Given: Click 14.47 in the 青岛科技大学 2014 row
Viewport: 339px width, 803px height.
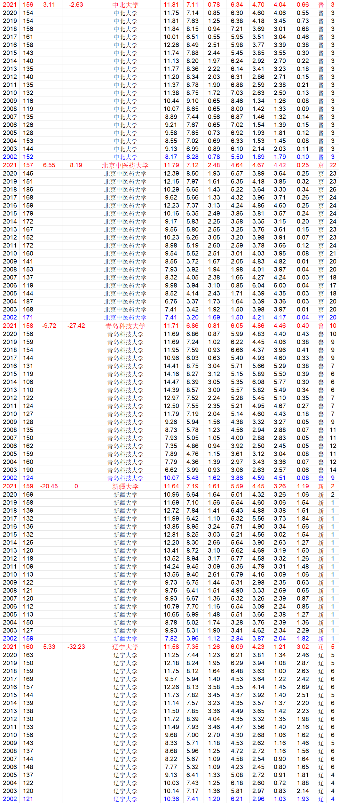Looking at the screenshot, I should 171,382.
